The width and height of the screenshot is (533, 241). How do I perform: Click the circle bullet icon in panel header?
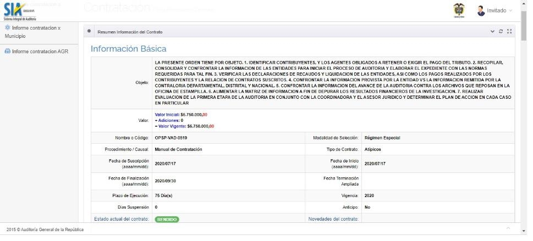coord(90,31)
